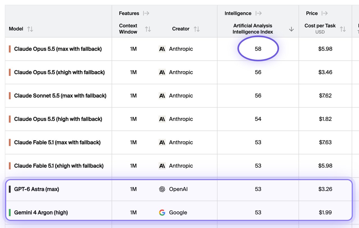Click the Features group label
Screen dimensions: 359x228
[x=129, y=13]
